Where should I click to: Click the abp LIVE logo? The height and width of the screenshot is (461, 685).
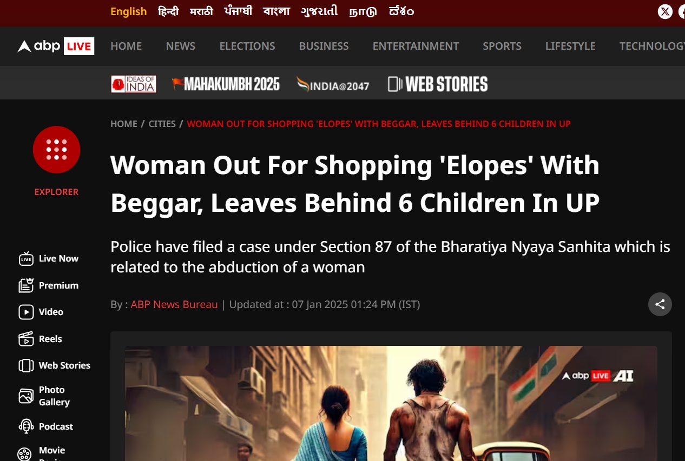[56, 46]
